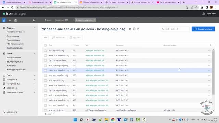
Task: Collapse the WWW sidebar section
Action: tap(34, 53)
